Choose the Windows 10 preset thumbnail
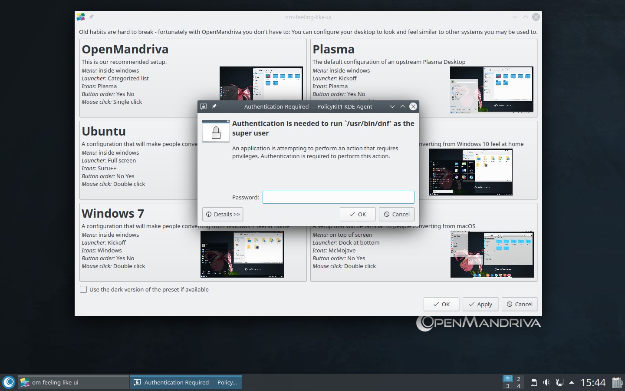The image size is (625, 391). (x=471, y=172)
